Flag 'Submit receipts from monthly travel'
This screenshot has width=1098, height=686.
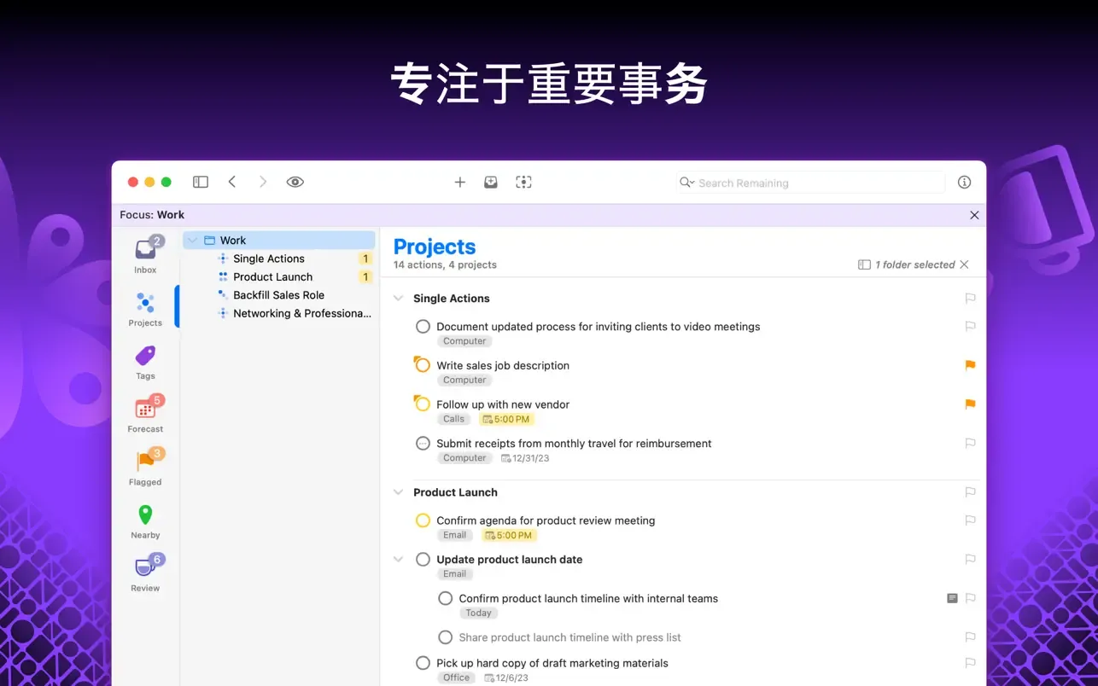(970, 444)
